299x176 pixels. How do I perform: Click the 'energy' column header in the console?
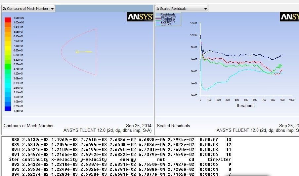click(x=128, y=160)
